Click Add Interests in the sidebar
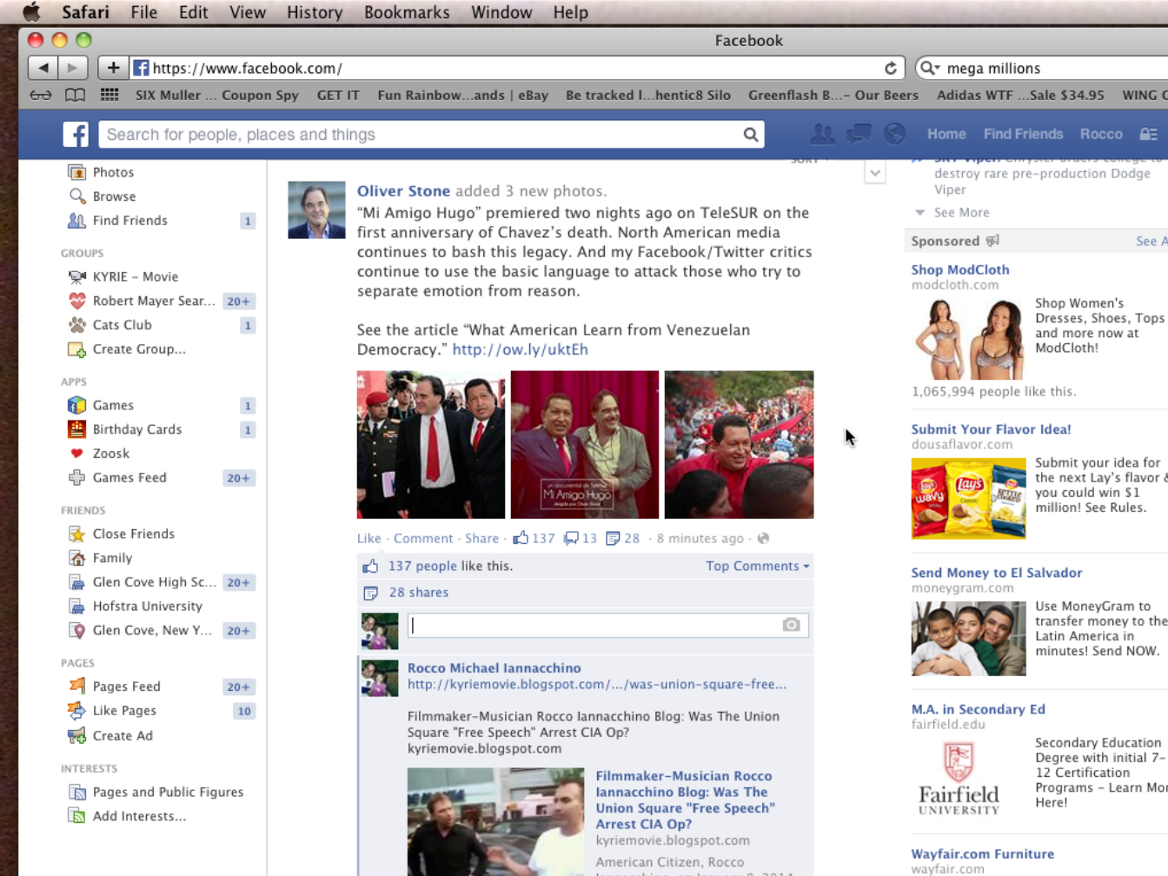 point(139,816)
